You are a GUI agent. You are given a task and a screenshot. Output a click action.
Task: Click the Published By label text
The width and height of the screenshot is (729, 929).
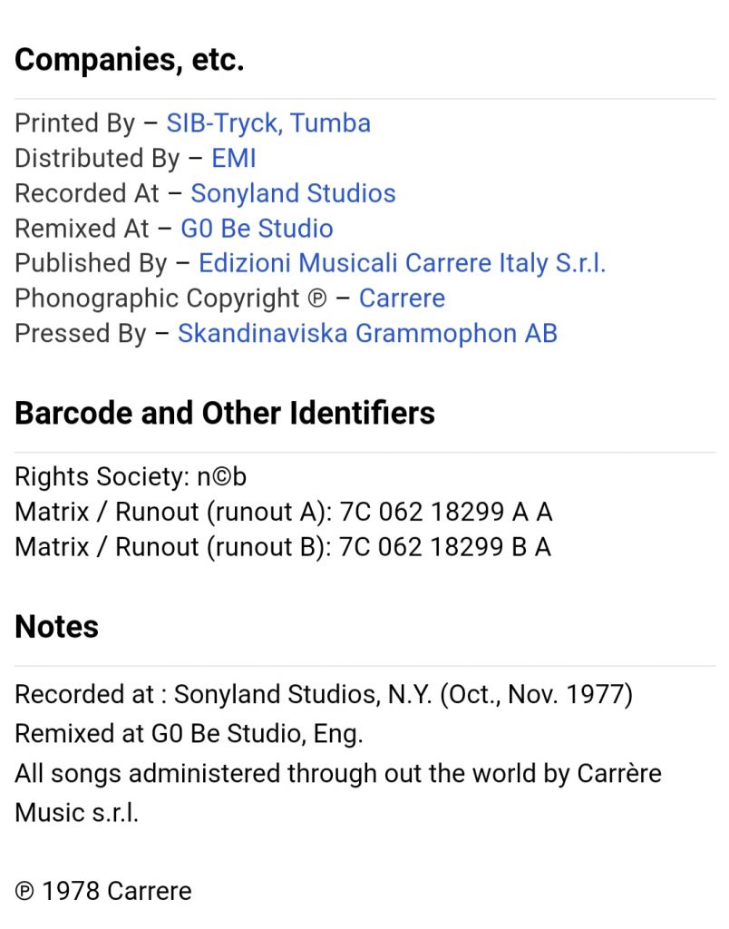click(x=92, y=264)
